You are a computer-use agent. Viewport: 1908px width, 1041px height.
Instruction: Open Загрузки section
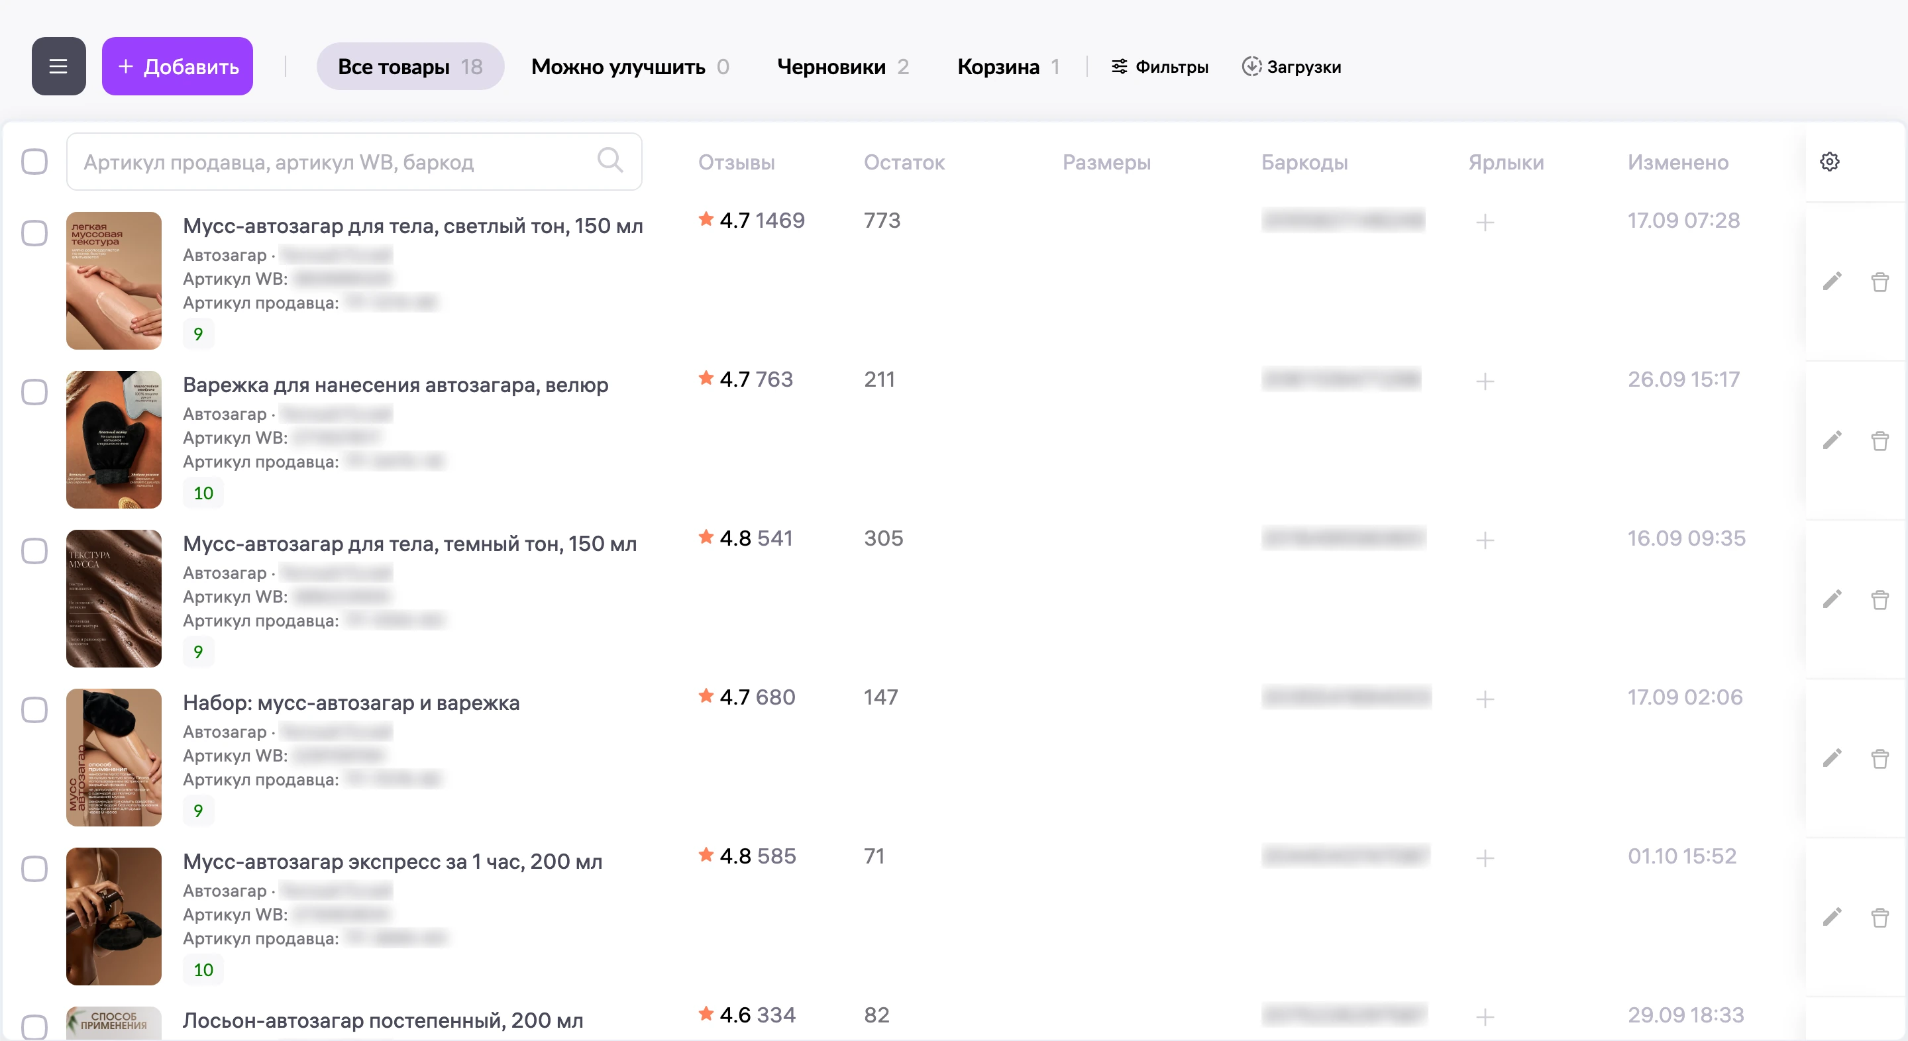click(1292, 67)
